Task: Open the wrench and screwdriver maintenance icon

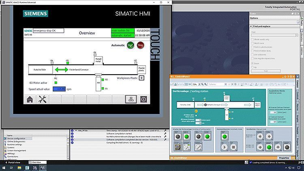Action: tap(42, 99)
